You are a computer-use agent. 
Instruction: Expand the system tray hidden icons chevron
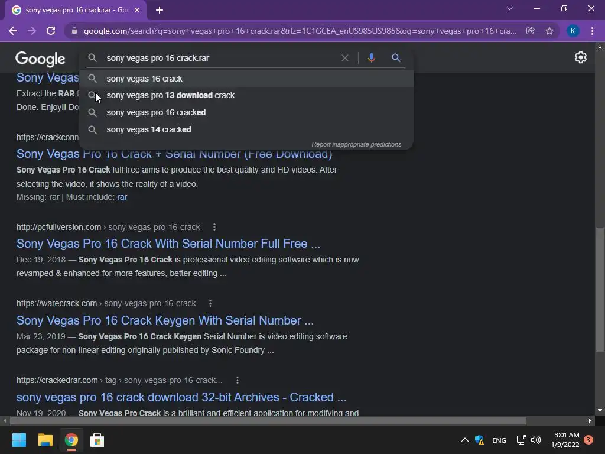(465, 440)
